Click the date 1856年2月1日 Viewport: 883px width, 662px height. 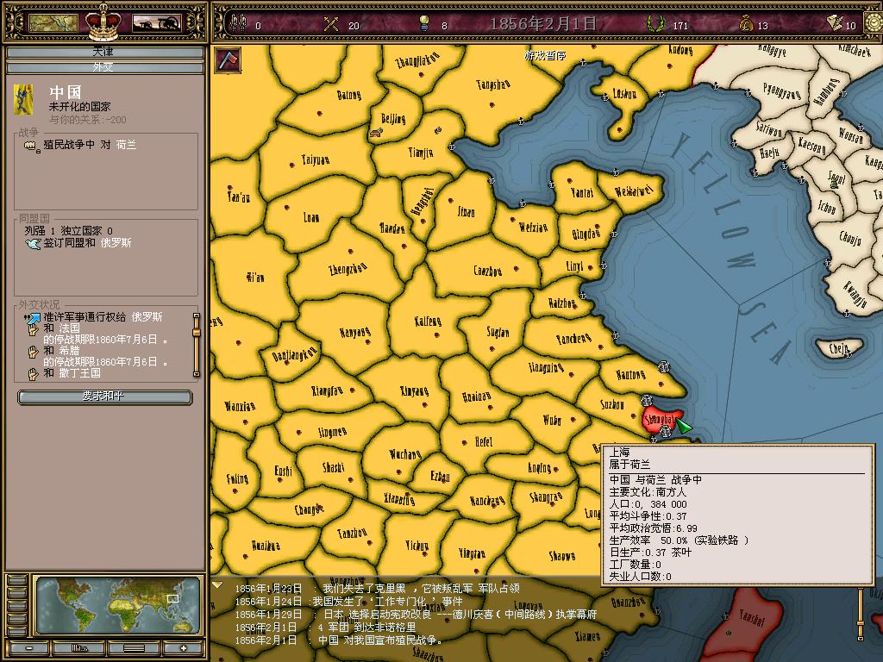(543, 23)
